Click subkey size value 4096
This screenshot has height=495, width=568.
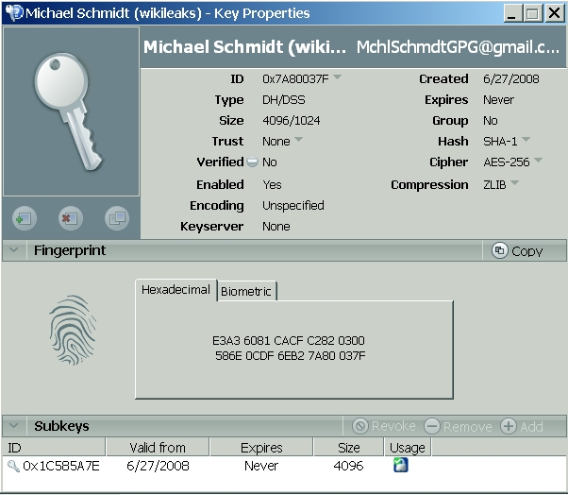coord(348,466)
